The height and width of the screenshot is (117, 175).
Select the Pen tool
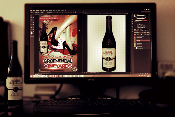[x=31, y=28]
